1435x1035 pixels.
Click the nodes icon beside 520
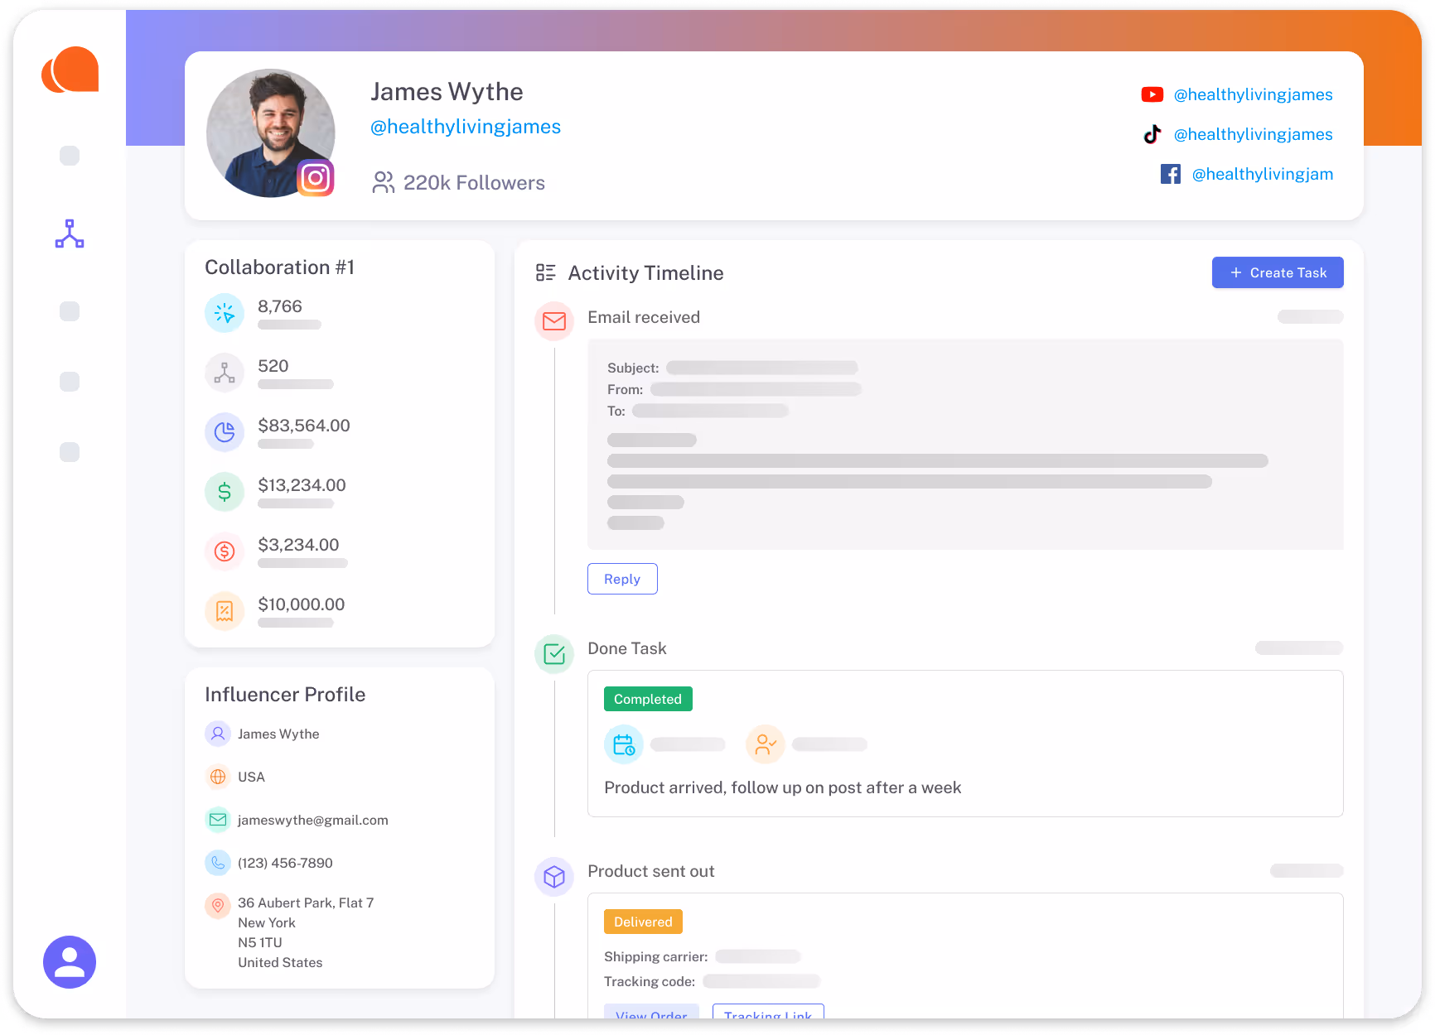[x=225, y=373]
